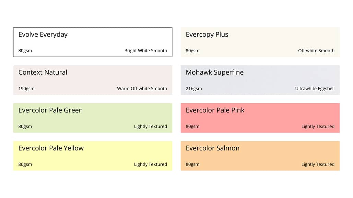Image resolution: width=353 pixels, height=198 pixels.
Task: Select the Evolve Everyday paper option
Action: click(93, 42)
